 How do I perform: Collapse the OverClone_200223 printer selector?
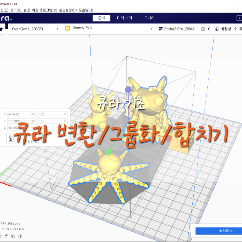click(x=58, y=29)
